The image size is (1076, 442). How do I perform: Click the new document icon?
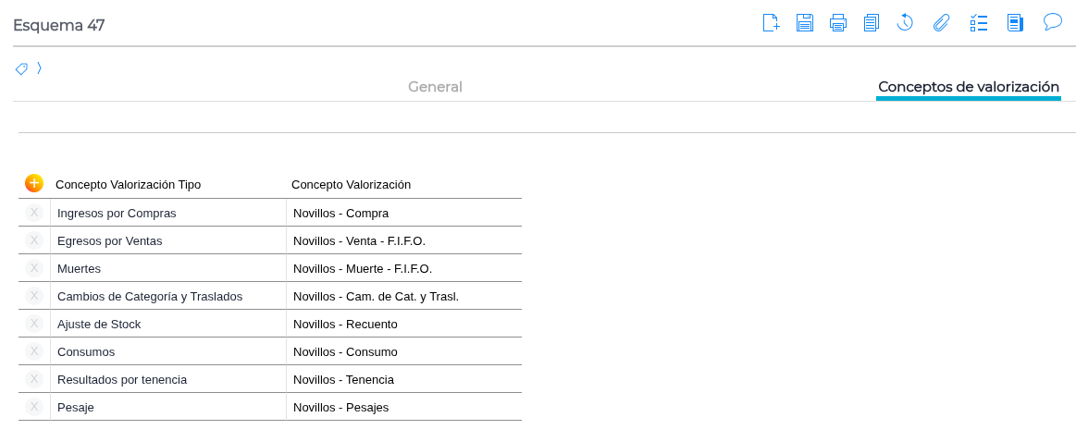pyautogui.click(x=771, y=23)
